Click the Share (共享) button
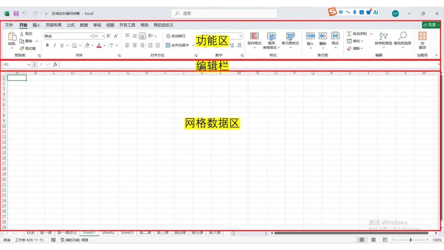 [431, 25]
